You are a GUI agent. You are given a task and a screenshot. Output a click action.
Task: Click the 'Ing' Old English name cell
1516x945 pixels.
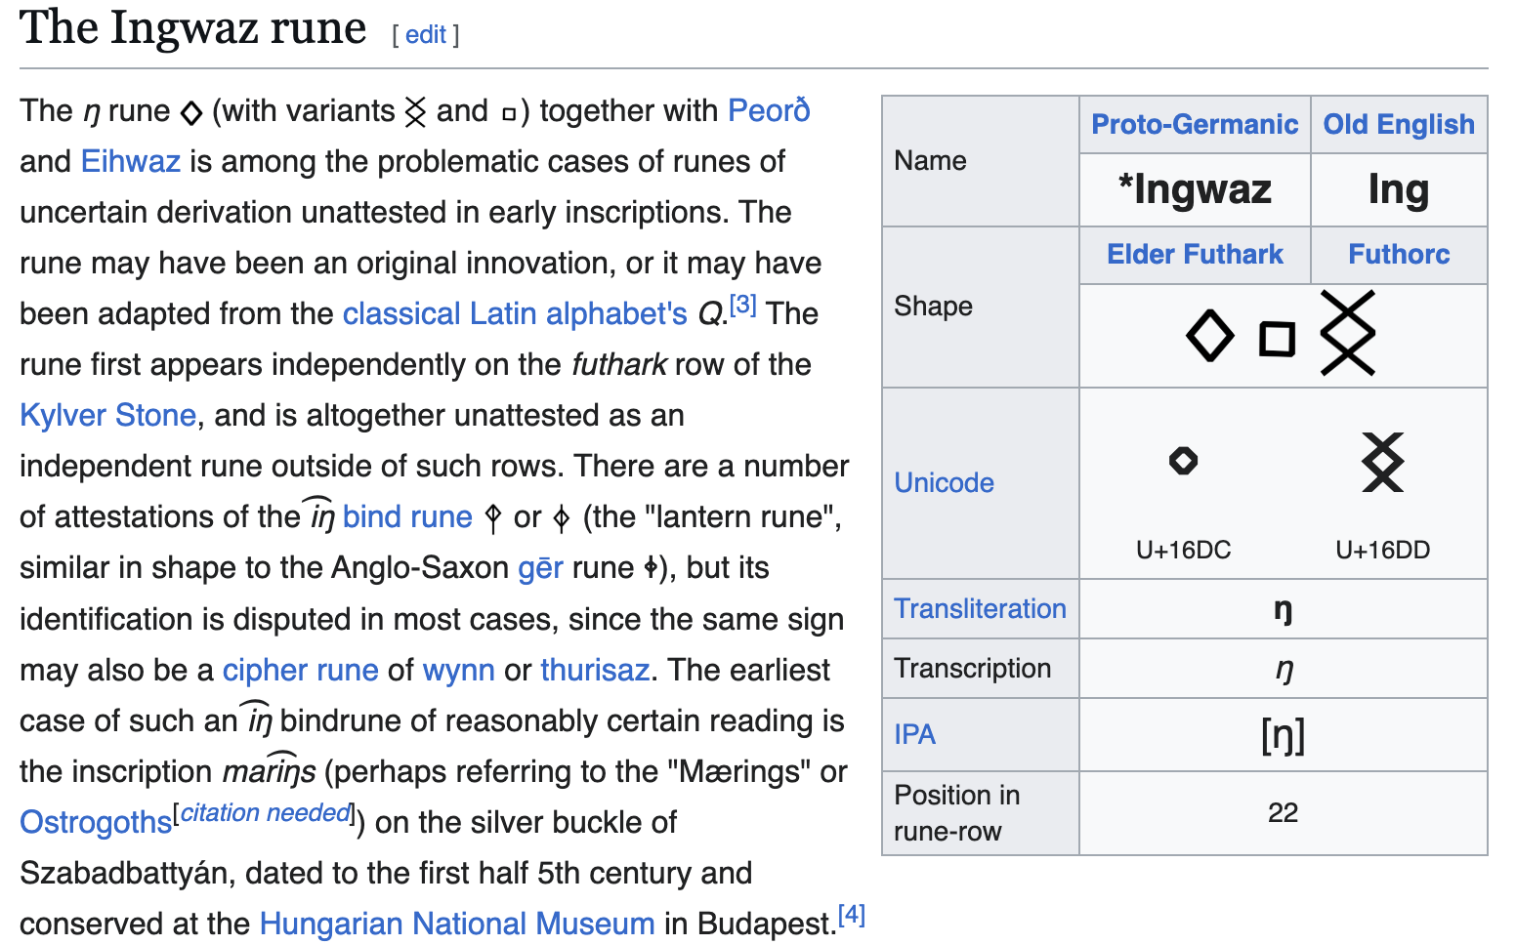(1399, 189)
